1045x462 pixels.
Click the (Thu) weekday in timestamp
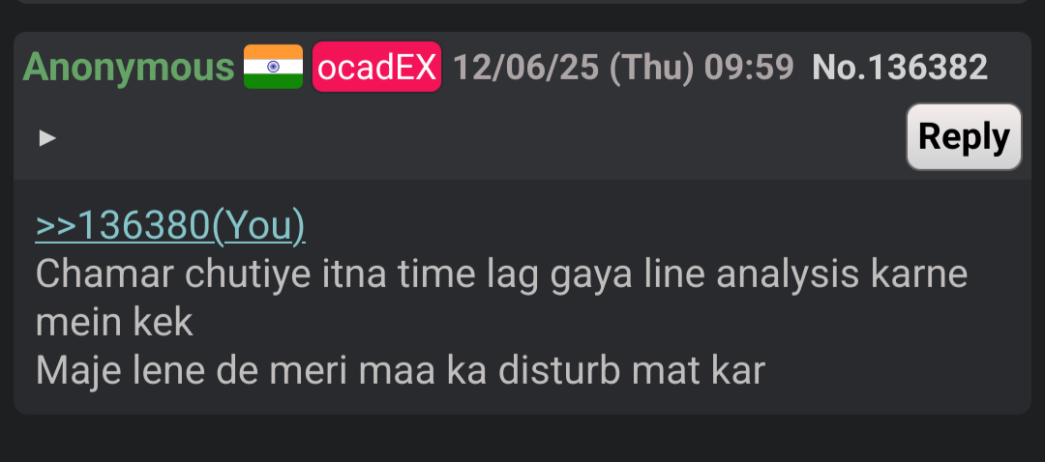tap(652, 68)
